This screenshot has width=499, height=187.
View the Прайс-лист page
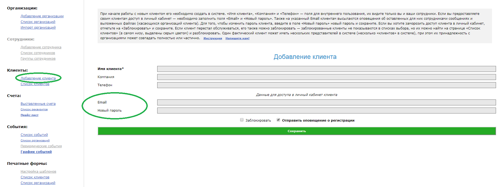tap(30, 115)
